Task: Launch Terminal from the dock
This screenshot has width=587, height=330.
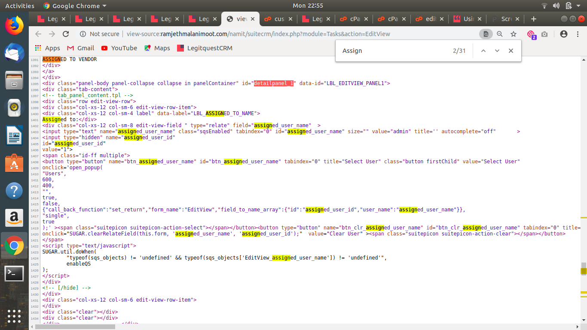Action: 14,273
